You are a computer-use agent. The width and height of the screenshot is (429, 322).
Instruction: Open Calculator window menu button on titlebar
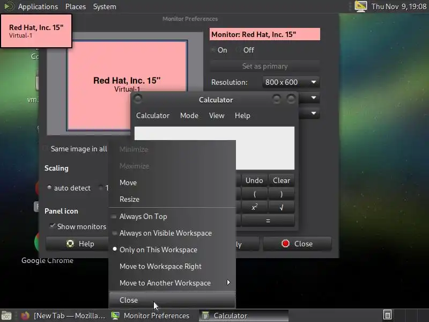click(x=138, y=99)
